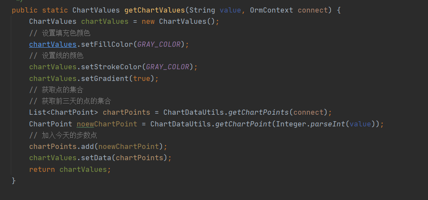The width and height of the screenshot is (428, 200).
Task: Click the OrmContext parameter type
Action: pos(271,10)
